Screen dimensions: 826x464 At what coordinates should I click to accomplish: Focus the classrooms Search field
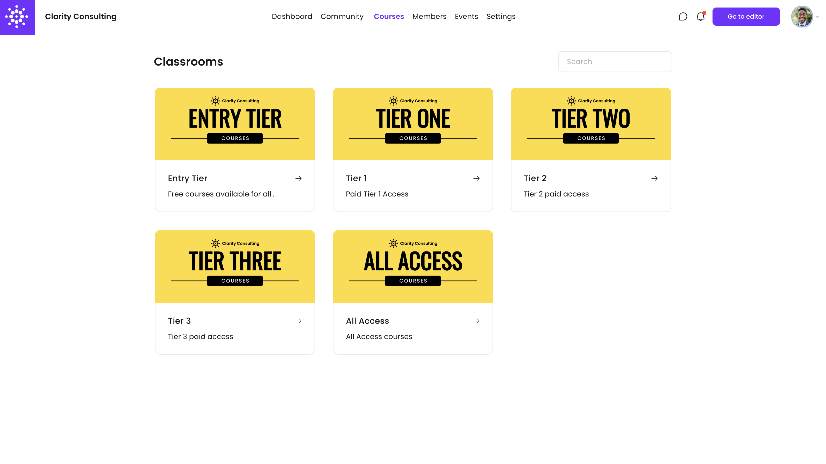click(x=615, y=62)
